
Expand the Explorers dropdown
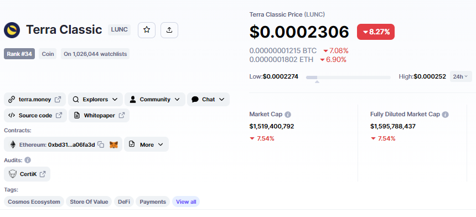[x=95, y=99]
